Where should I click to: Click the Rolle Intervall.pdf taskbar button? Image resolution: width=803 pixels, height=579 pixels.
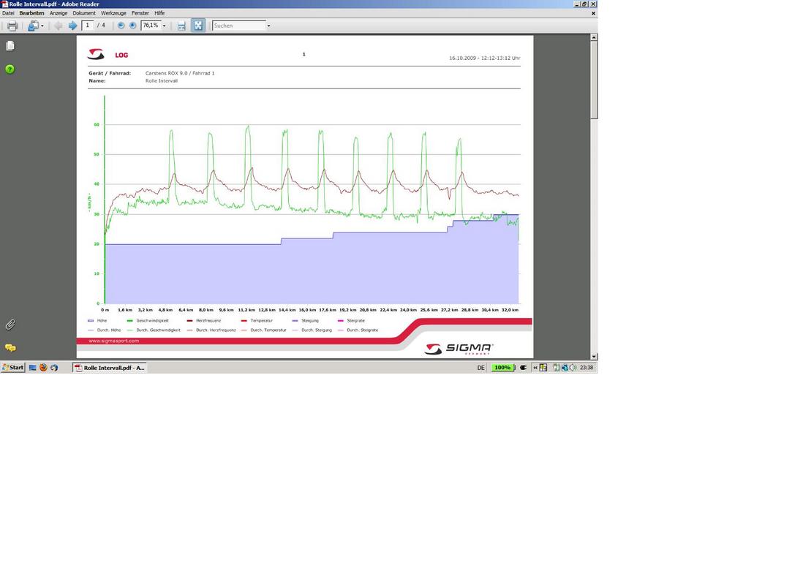point(110,368)
